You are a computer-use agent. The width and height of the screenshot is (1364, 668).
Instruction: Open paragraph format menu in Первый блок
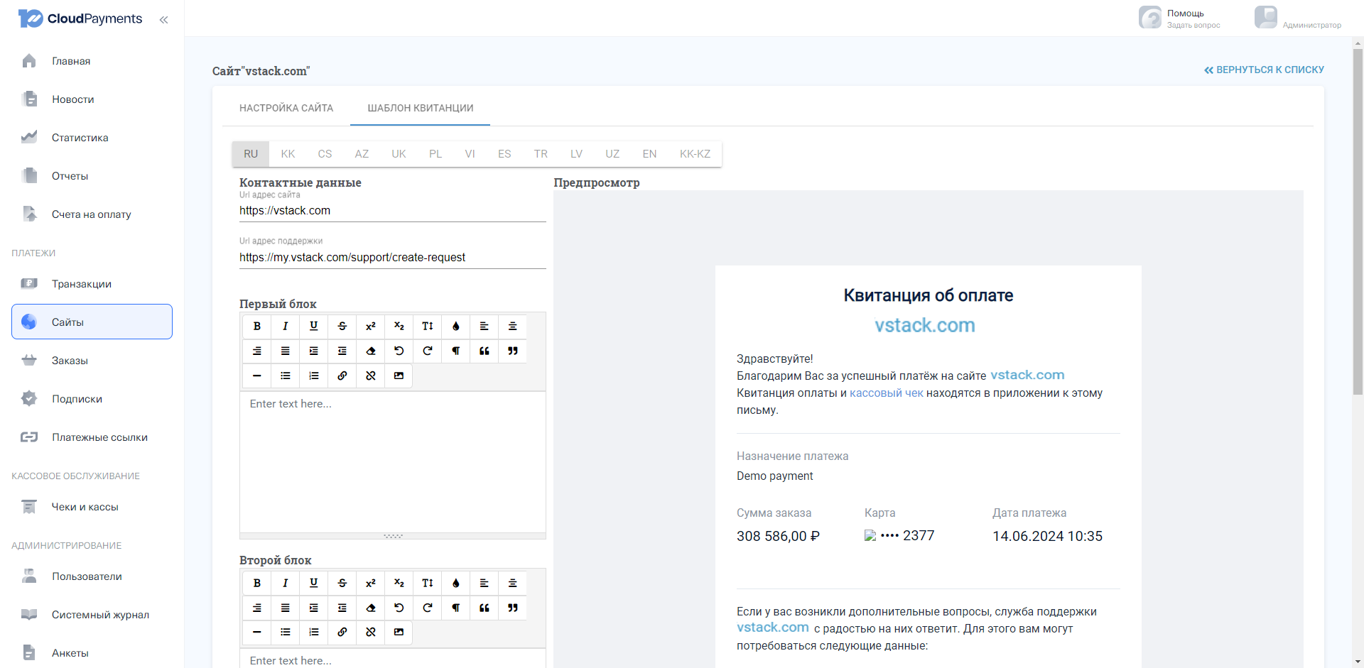click(456, 351)
